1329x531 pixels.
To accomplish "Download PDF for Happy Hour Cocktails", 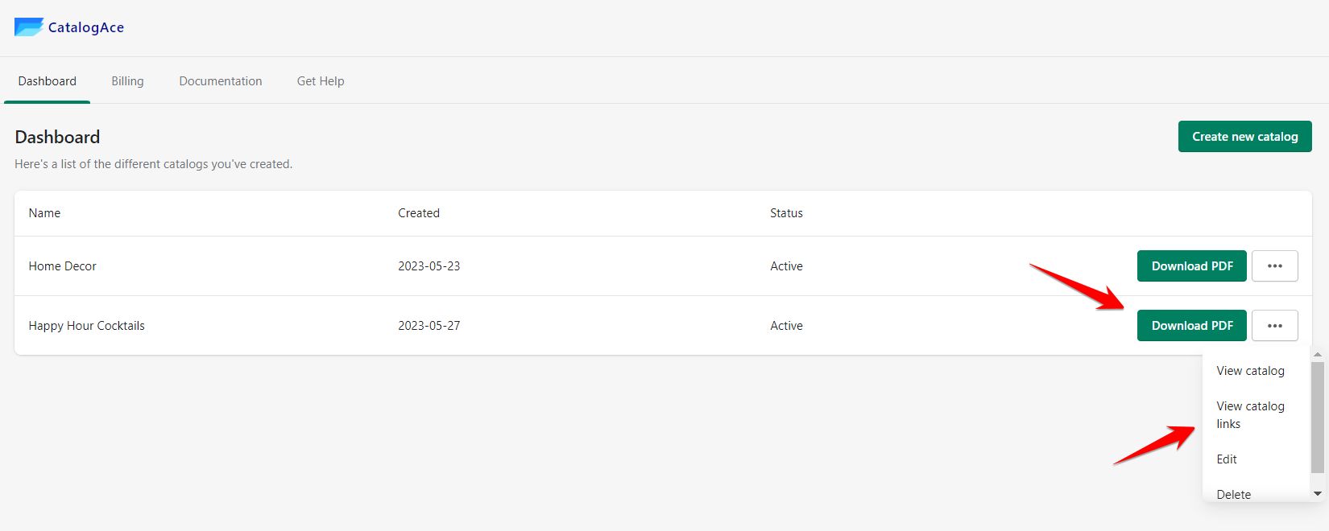I will click(x=1191, y=326).
